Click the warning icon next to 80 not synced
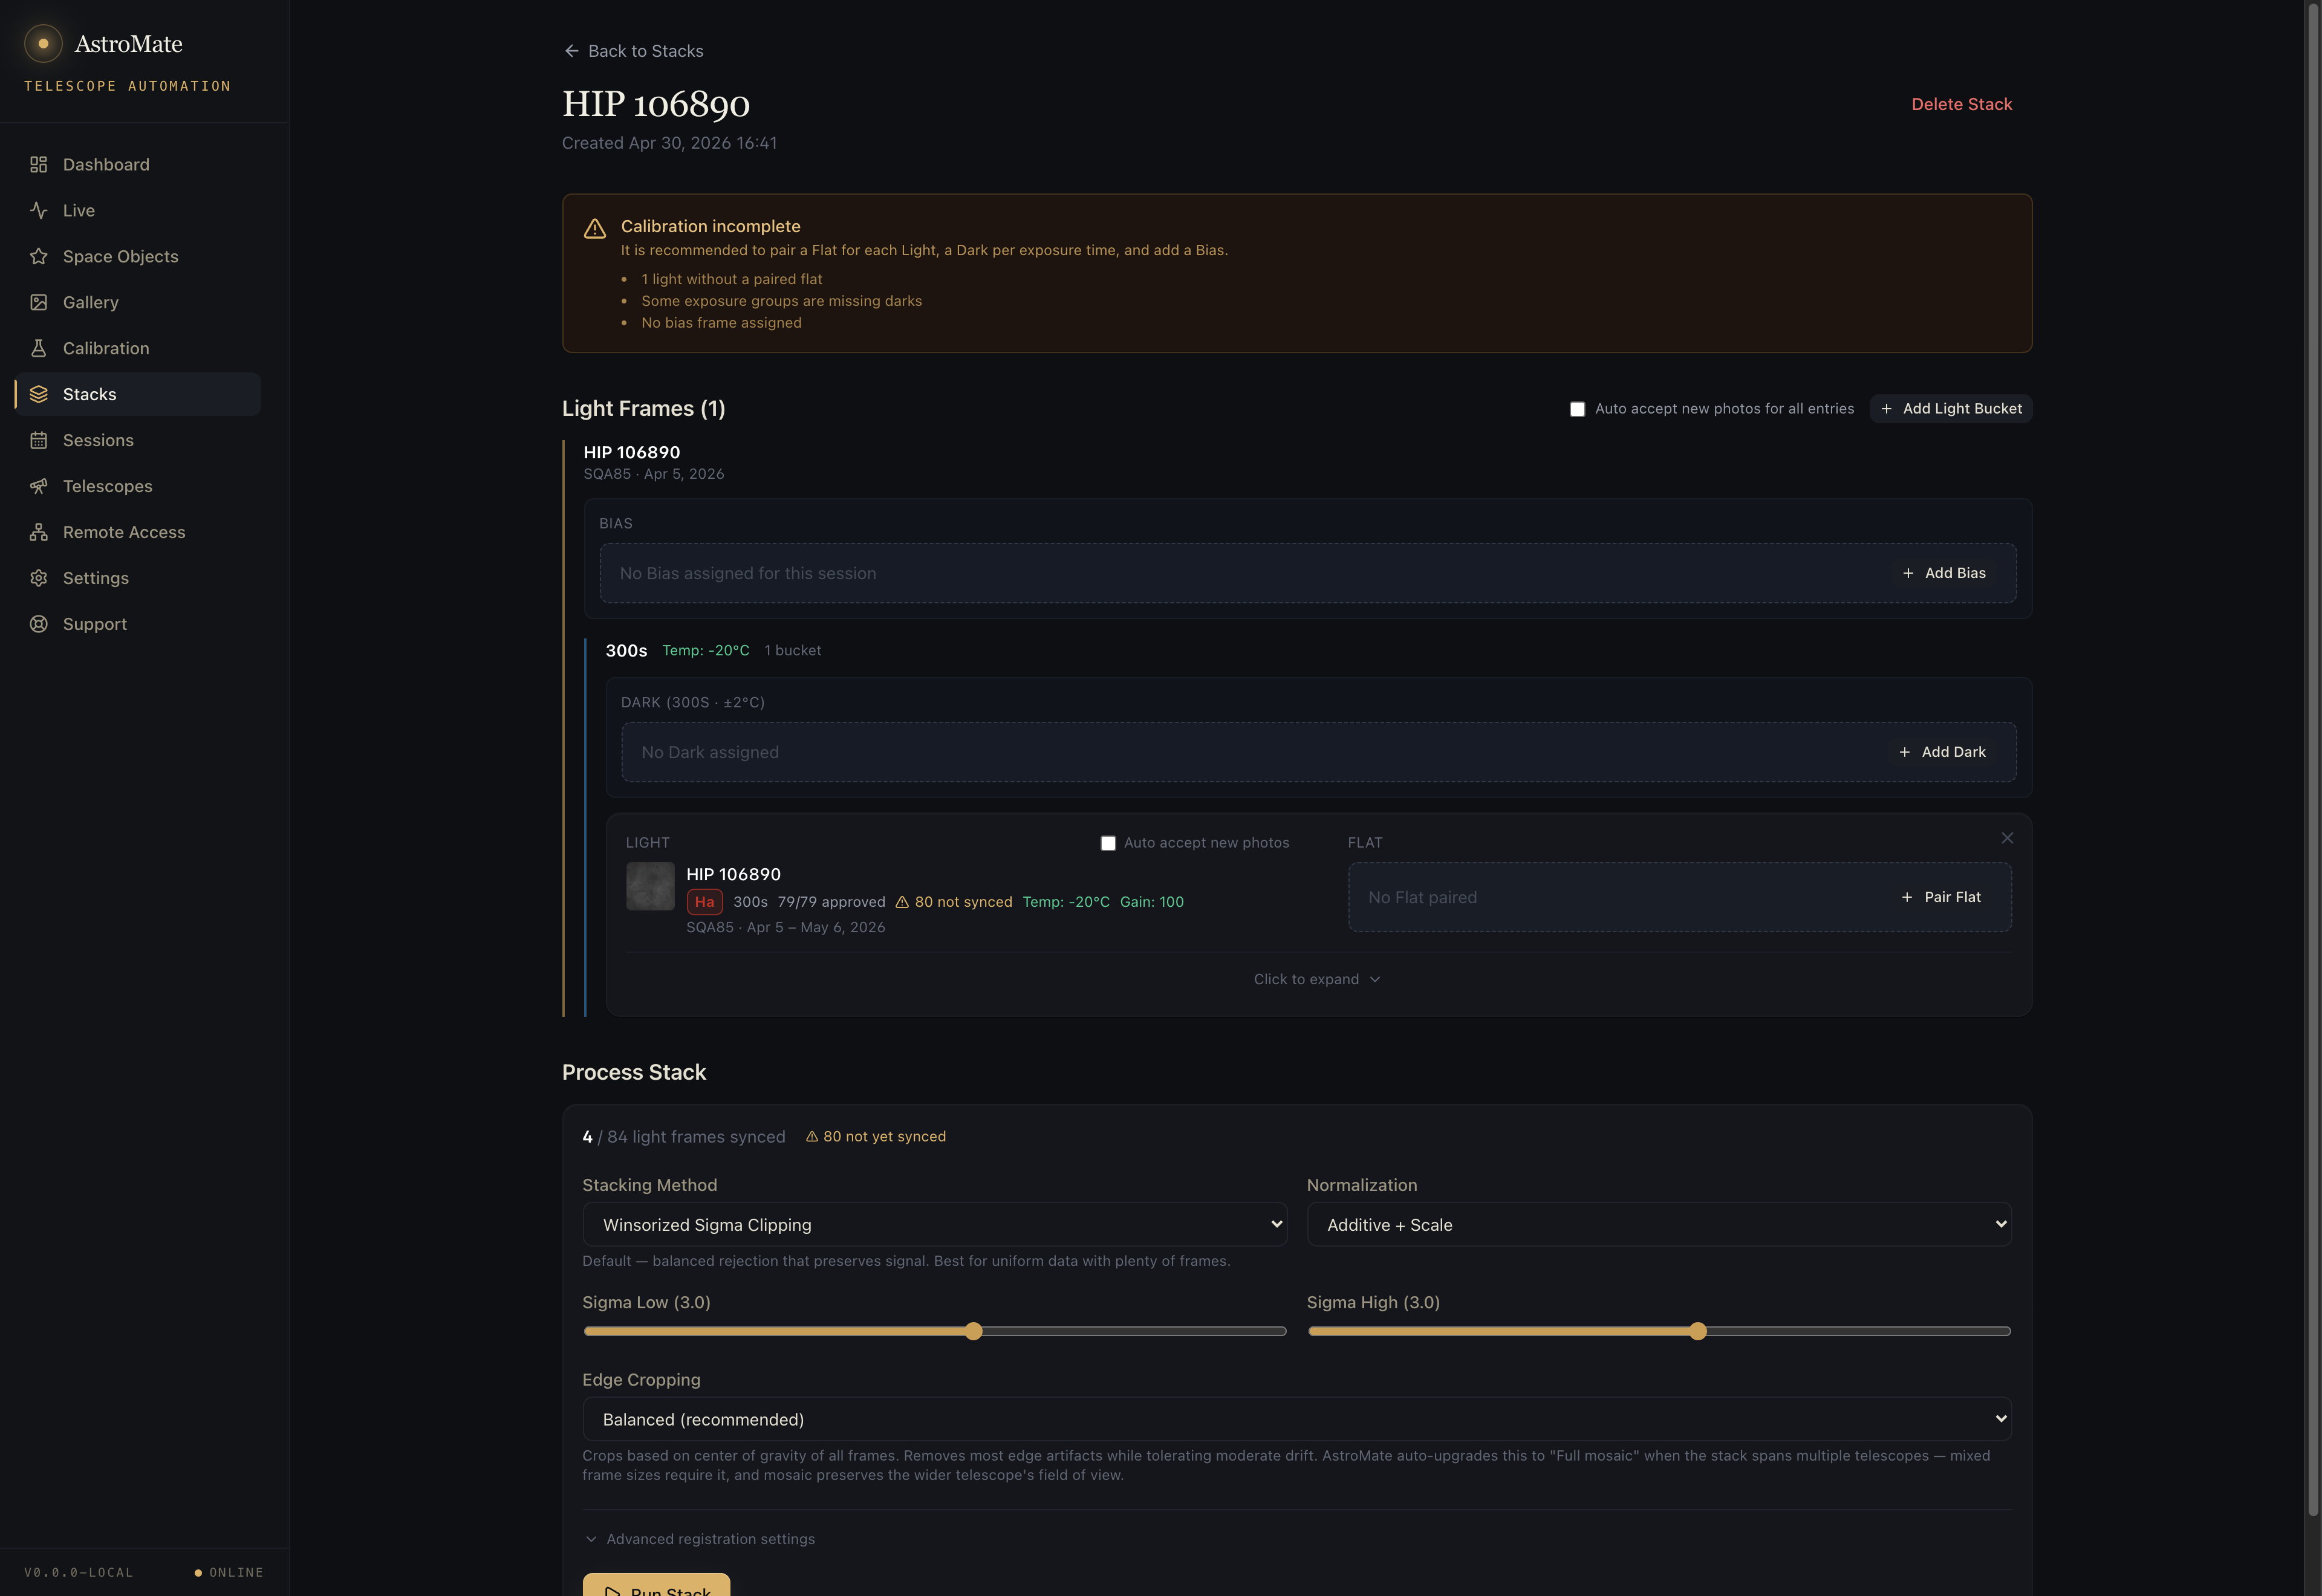 coord(902,902)
